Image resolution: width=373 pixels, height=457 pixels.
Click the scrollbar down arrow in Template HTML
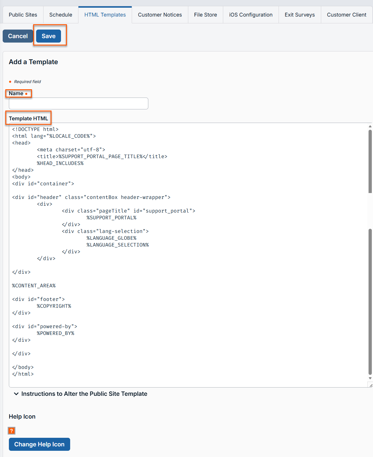point(370,378)
